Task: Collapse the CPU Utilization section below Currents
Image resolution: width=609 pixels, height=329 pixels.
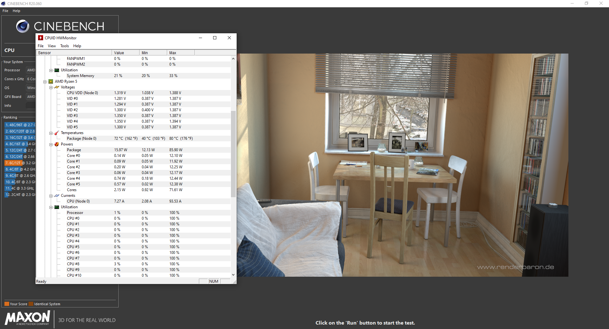Action: [51, 207]
